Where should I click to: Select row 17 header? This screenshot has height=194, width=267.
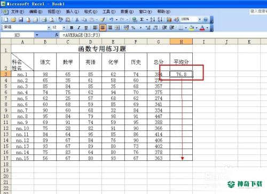pyautogui.click(x=6, y=158)
